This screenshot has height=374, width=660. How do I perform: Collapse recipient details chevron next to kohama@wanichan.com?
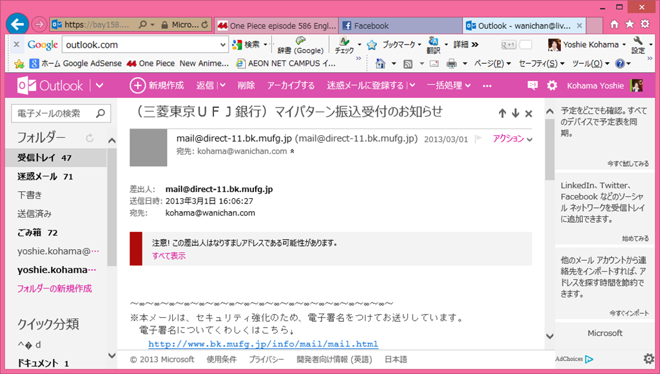point(292,151)
